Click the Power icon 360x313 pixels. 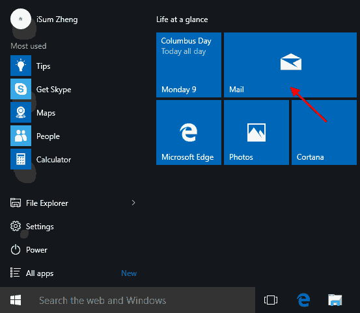[16, 249]
